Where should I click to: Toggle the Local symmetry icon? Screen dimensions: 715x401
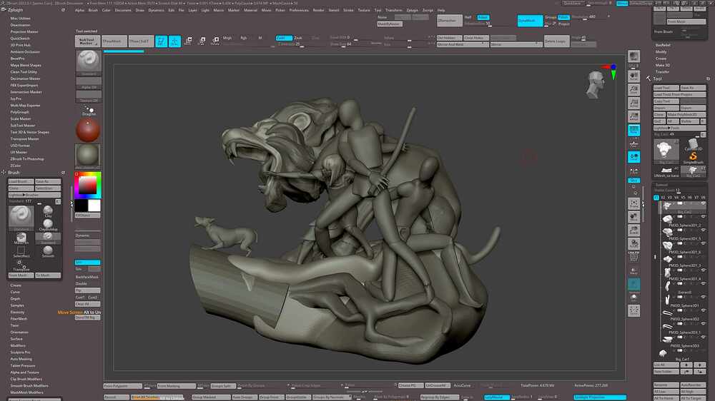[633, 157]
